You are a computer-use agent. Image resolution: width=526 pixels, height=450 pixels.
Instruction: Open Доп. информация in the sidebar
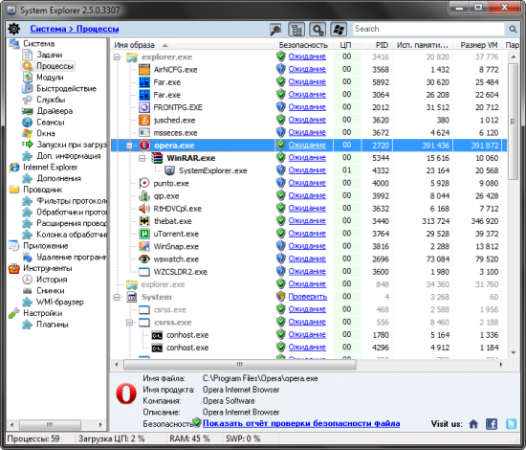(x=69, y=156)
